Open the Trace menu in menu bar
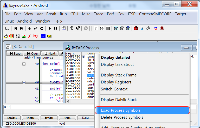The height and width of the screenshot is (128, 200). 98,14
